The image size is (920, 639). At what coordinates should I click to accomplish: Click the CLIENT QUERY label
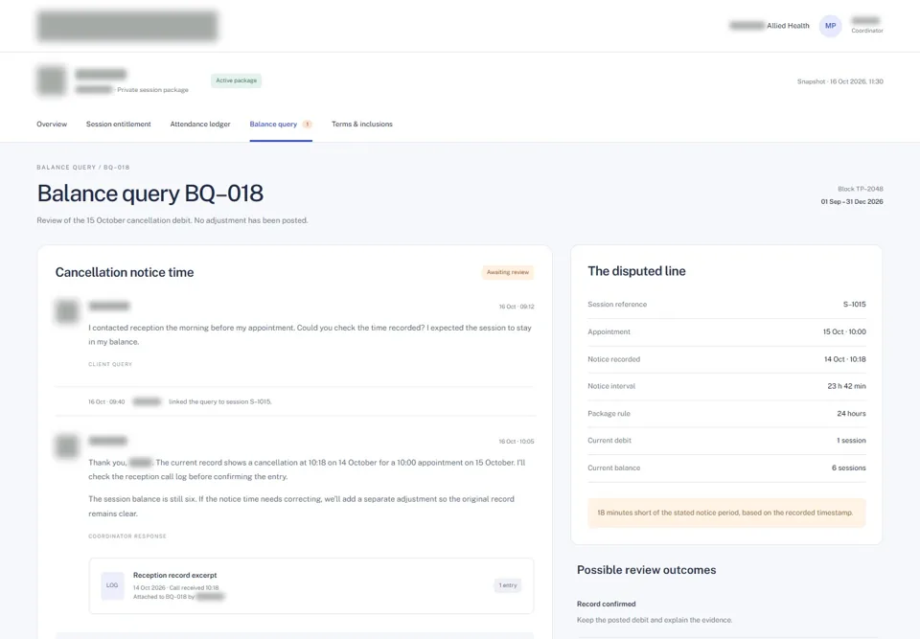[x=110, y=364]
